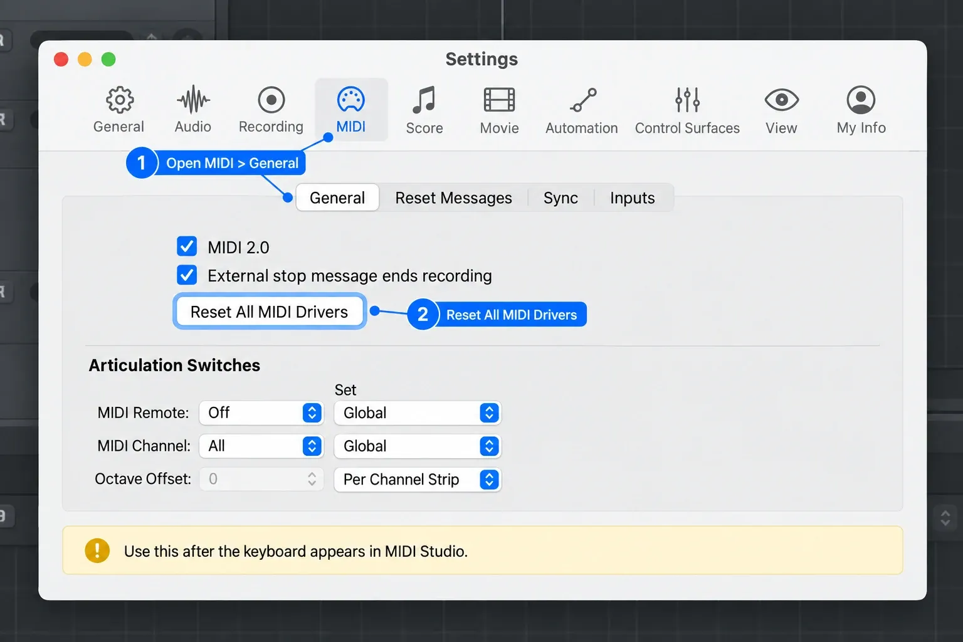Switch to the Inputs tab
The height and width of the screenshot is (642, 963).
(633, 198)
